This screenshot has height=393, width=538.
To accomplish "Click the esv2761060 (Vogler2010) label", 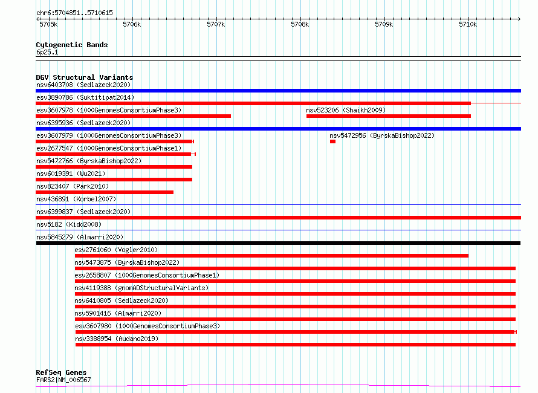I will point(116,250).
